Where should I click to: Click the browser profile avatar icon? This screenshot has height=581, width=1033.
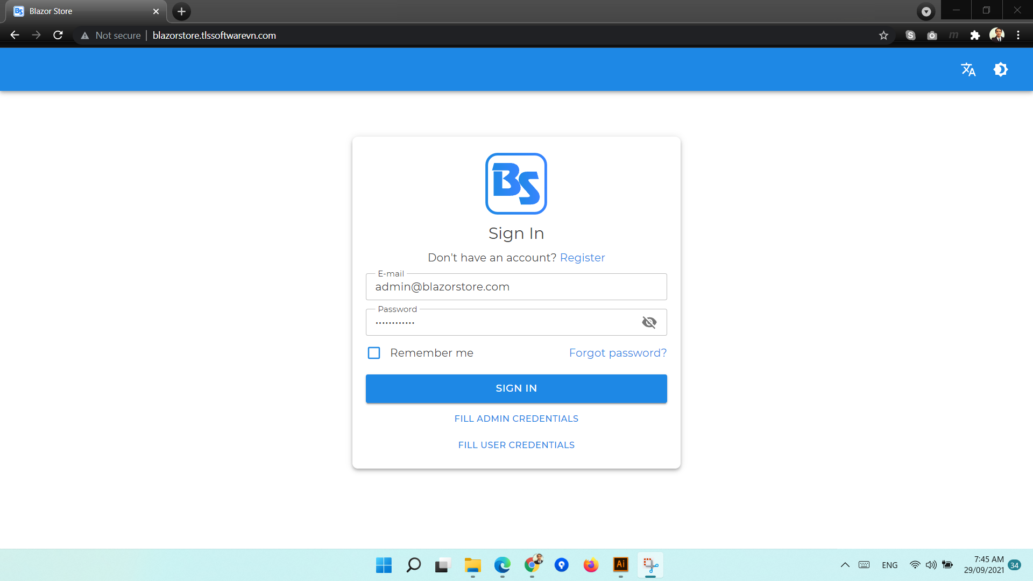click(x=997, y=35)
